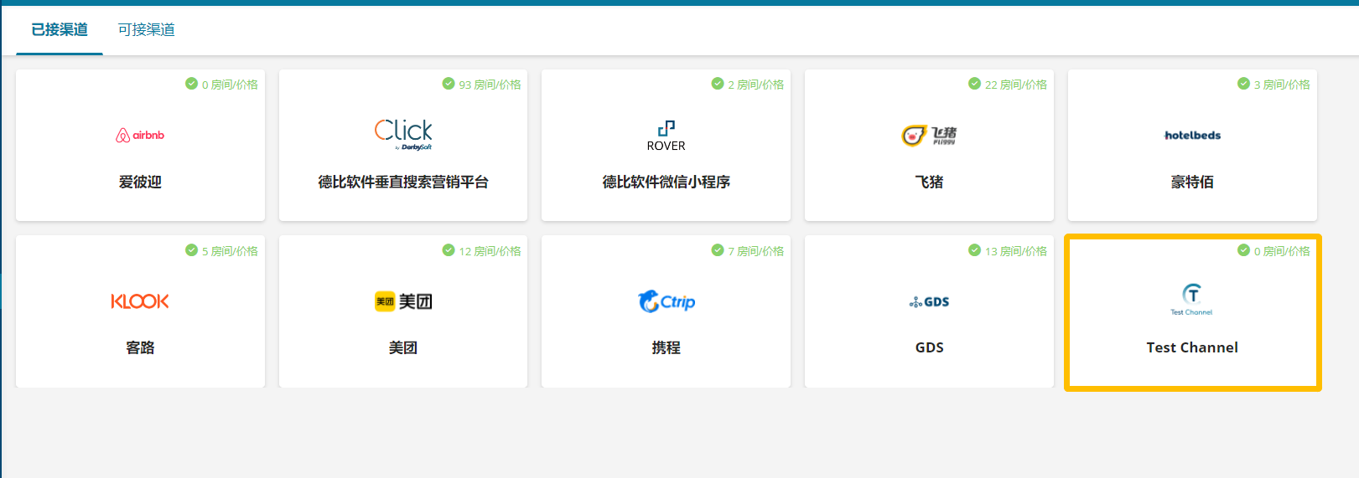This screenshot has height=478, width=1359.
Task: Open the 爱彼迎 channel name
Action: (140, 182)
